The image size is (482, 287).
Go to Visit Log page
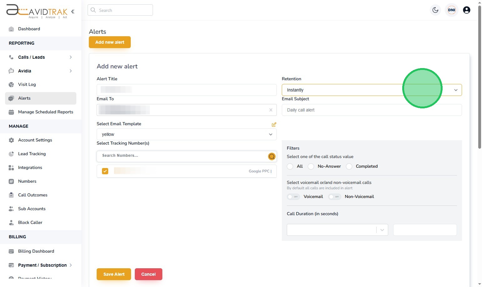[27, 84]
